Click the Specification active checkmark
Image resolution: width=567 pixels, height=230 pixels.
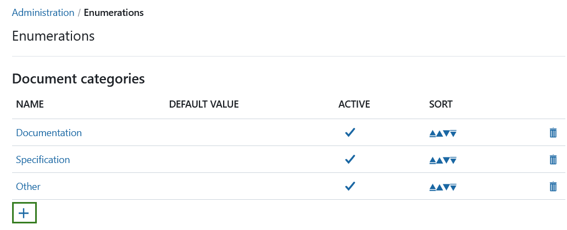(349, 160)
